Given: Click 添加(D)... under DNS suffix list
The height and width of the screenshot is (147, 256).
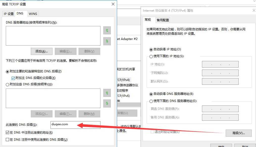Looking at the screenshot, I should 41,114.
